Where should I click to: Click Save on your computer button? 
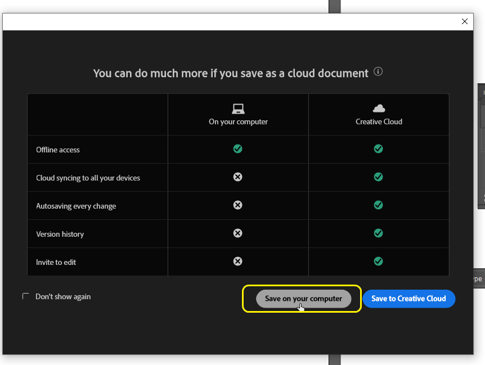[303, 299]
